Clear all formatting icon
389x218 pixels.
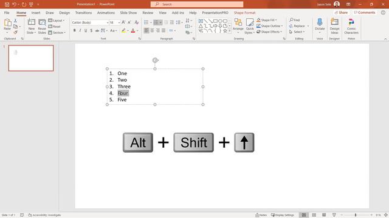136,22
